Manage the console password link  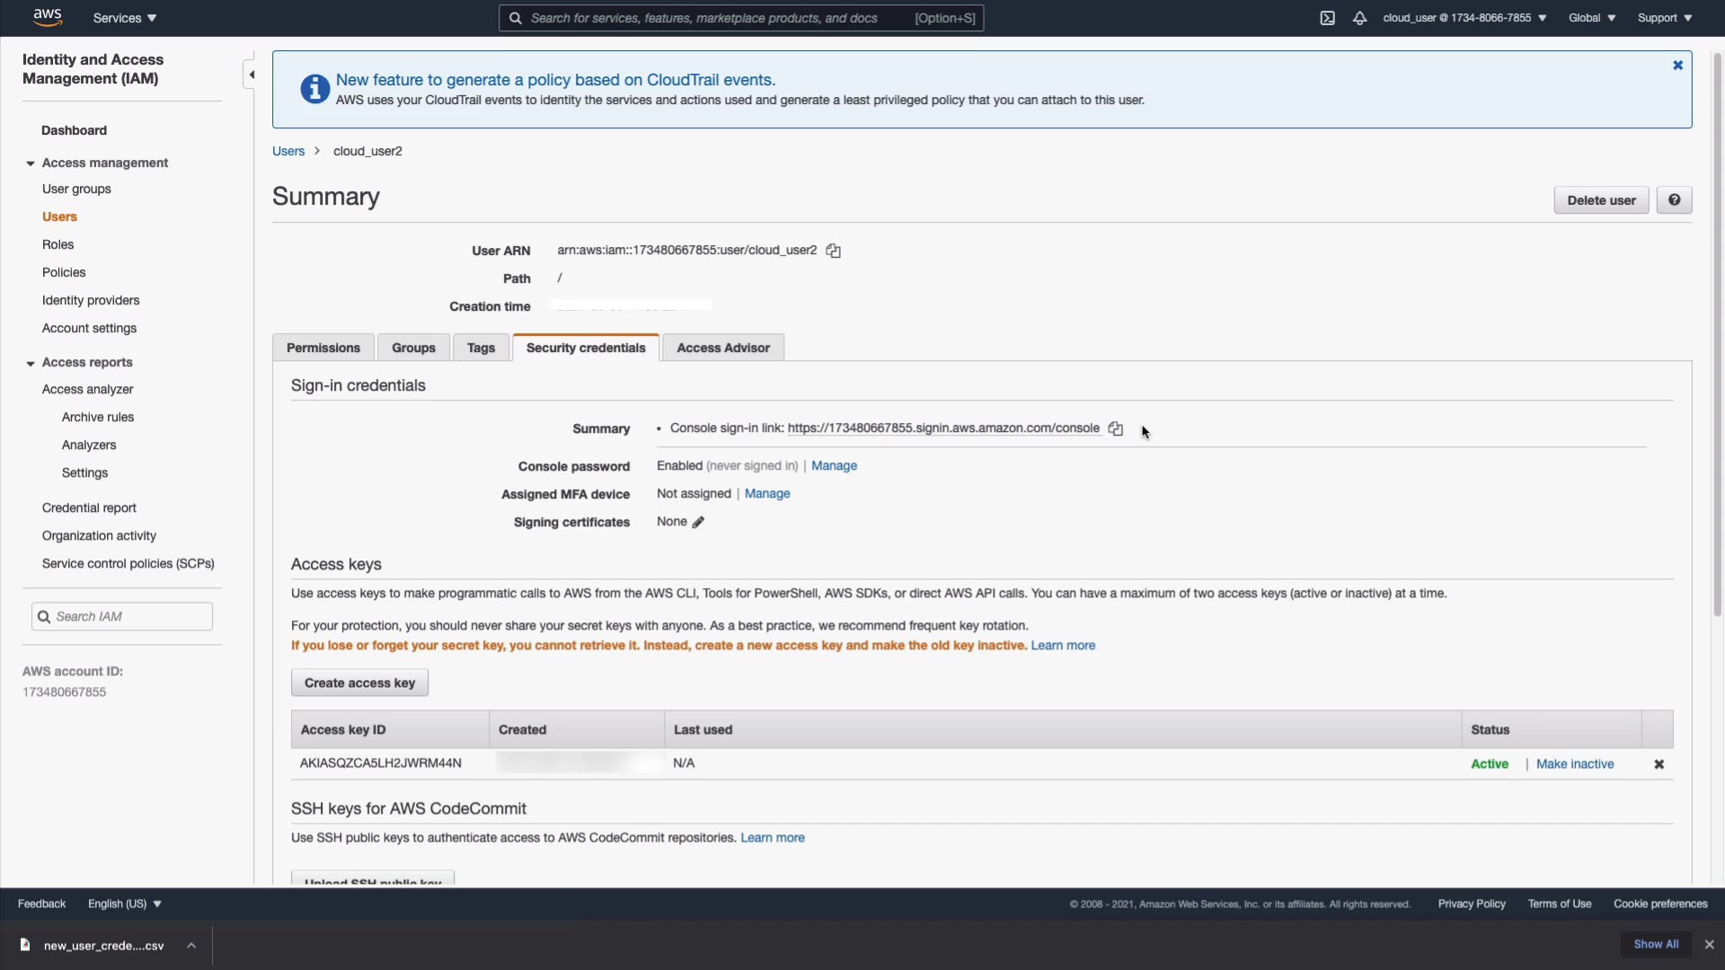click(x=834, y=466)
